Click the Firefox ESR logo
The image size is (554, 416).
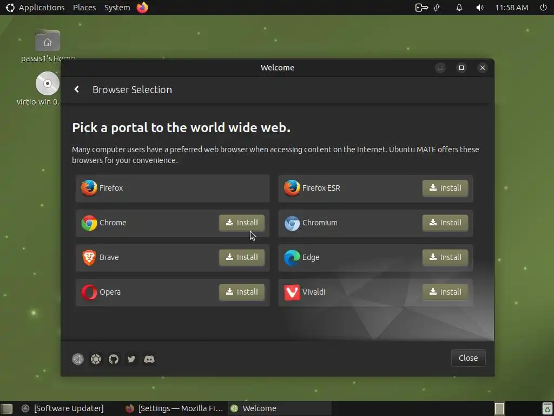coord(292,188)
